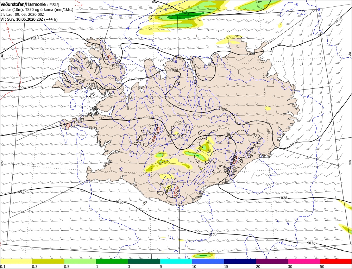Viewport: 352px width, 269px height.
Task: Click the "30" legend value
Action: pos(290,267)
